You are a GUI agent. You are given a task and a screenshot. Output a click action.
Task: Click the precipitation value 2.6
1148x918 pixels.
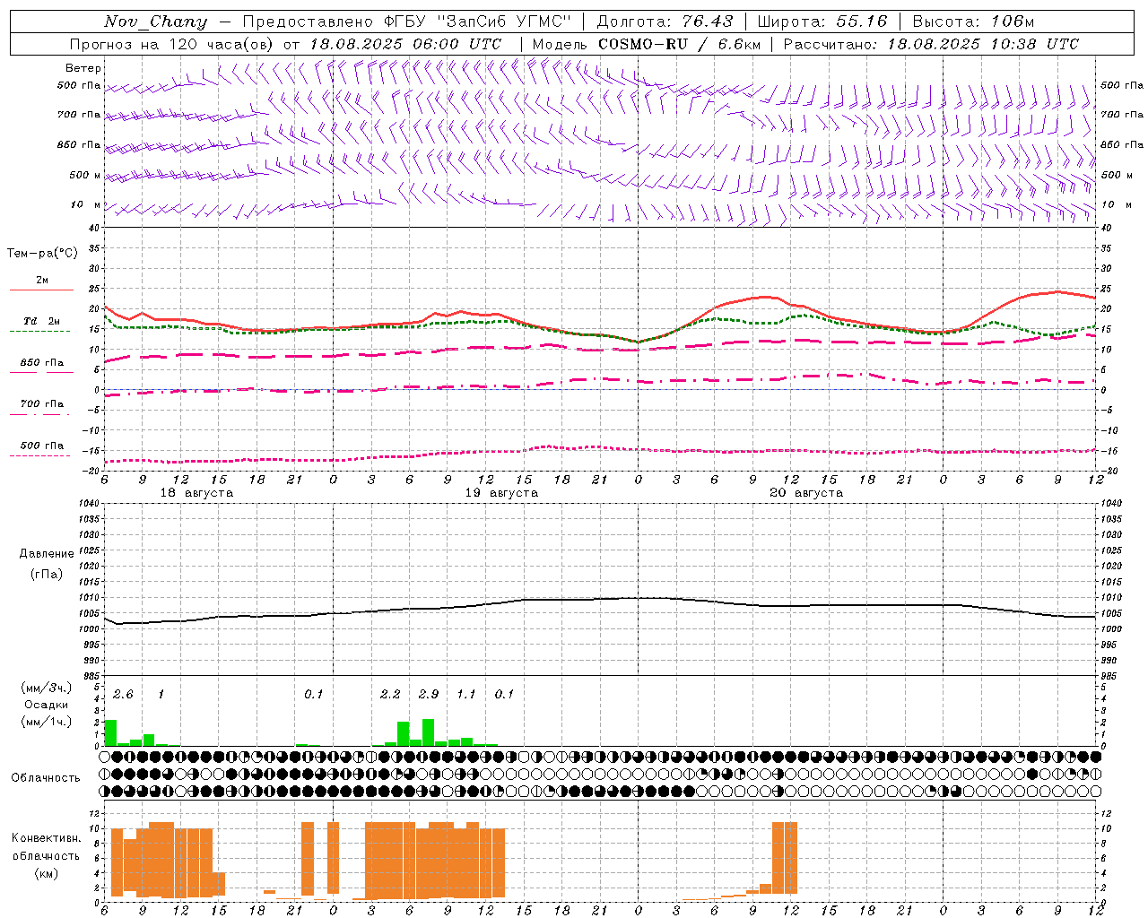pos(123,695)
